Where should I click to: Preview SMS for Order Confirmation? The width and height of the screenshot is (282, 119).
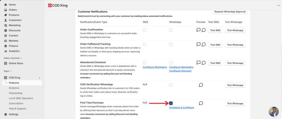(x=198, y=30)
